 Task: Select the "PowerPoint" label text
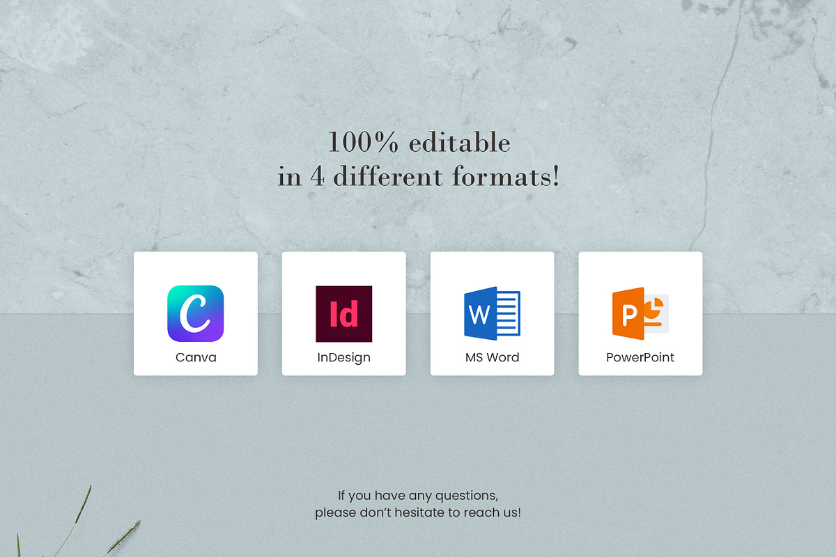click(640, 358)
